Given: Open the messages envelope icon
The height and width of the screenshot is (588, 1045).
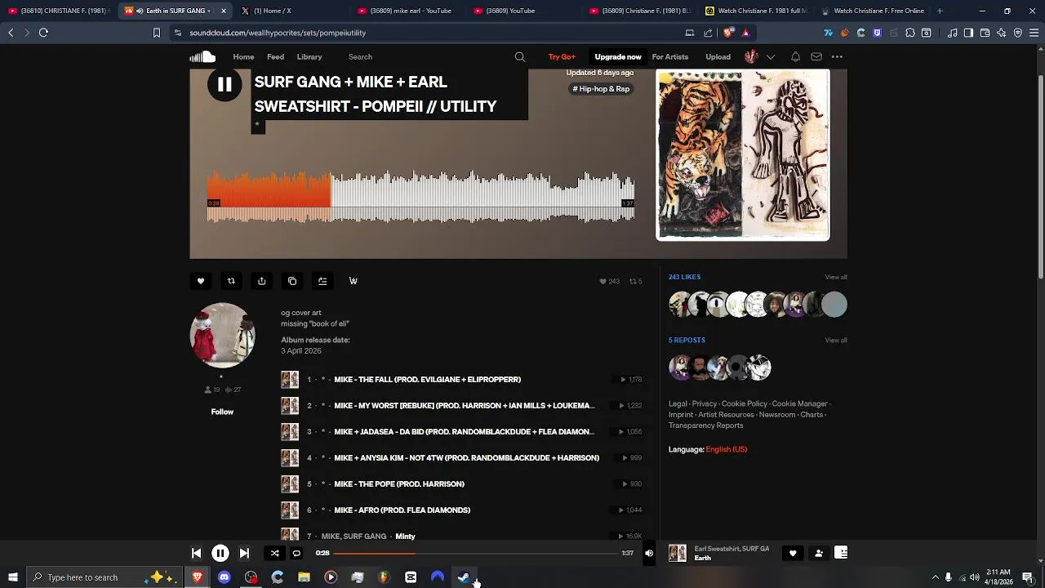Looking at the screenshot, I should click(816, 57).
